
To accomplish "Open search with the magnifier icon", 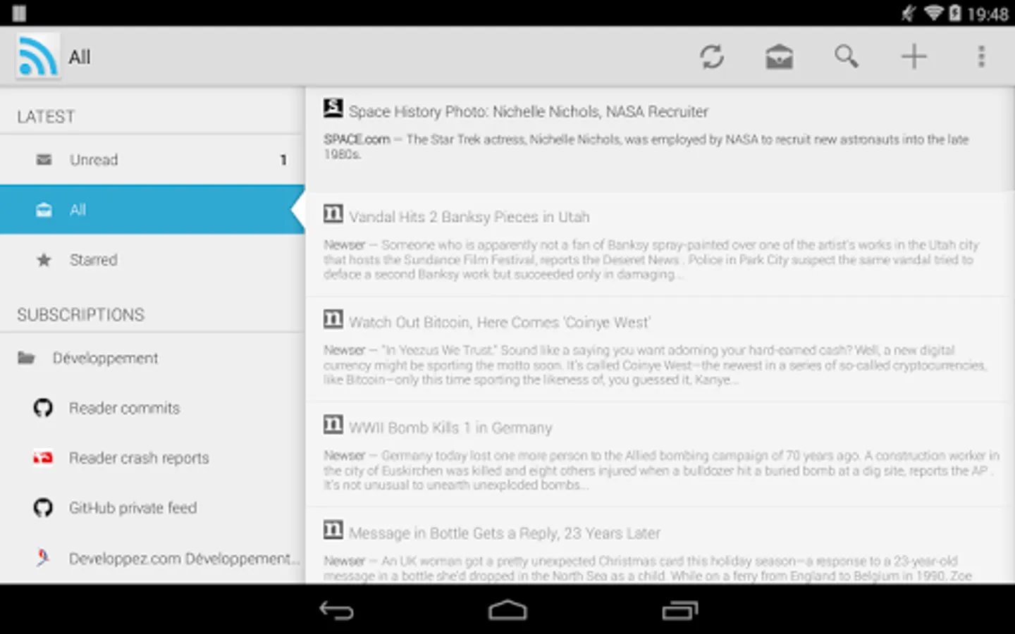I will 846,56.
